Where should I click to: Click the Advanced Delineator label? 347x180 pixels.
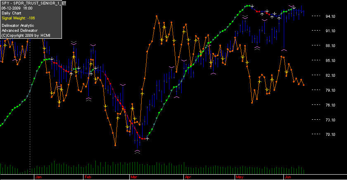[20, 31]
